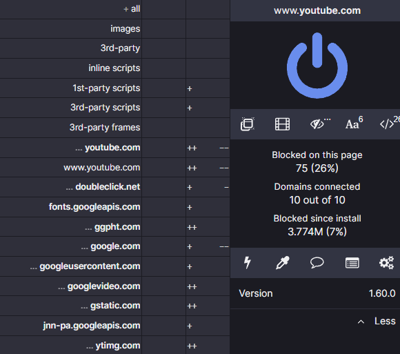Click the local rule cell for doubleclick.net

click(208, 187)
